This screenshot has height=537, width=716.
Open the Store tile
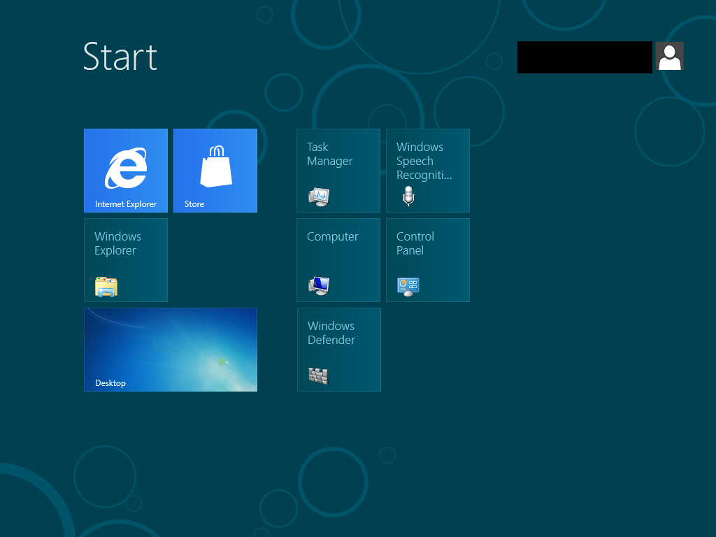tap(215, 171)
